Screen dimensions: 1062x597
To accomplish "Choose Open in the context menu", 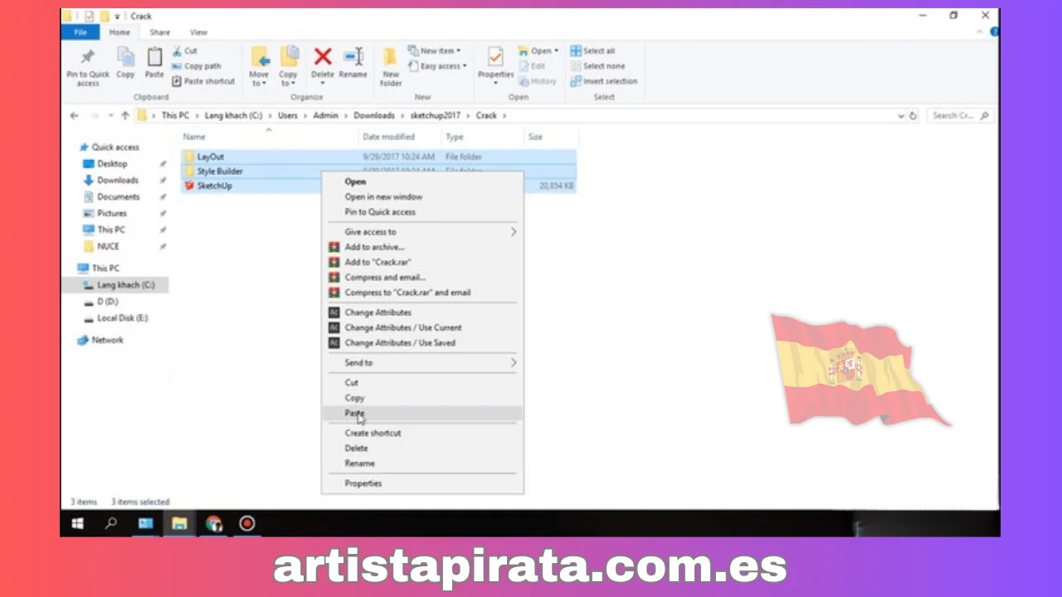I will pos(422,182).
